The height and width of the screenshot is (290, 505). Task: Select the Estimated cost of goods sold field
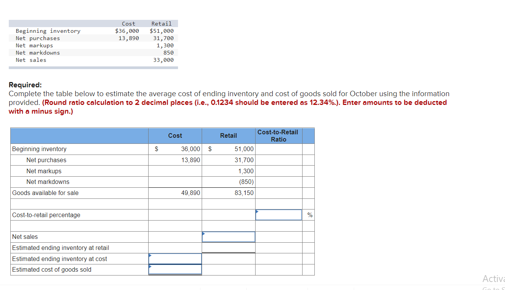pyautogui.click(x=175, y=269)
